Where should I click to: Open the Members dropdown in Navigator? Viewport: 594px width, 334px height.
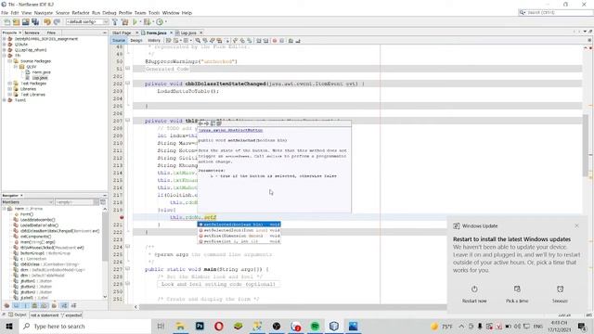point(27,202)
